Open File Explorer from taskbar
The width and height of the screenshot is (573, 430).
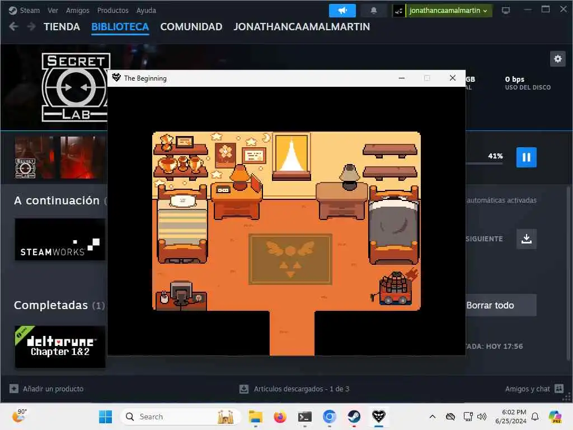pos(255,417)
